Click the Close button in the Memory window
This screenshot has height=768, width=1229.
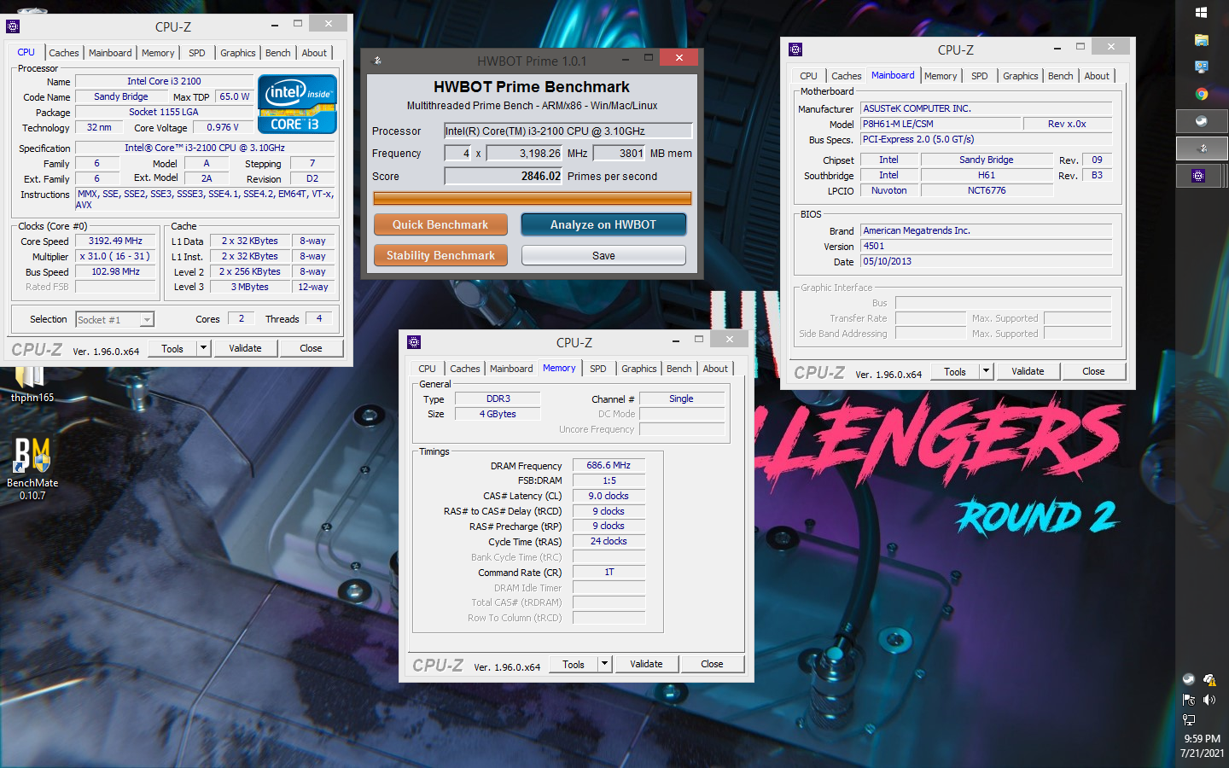712,664
